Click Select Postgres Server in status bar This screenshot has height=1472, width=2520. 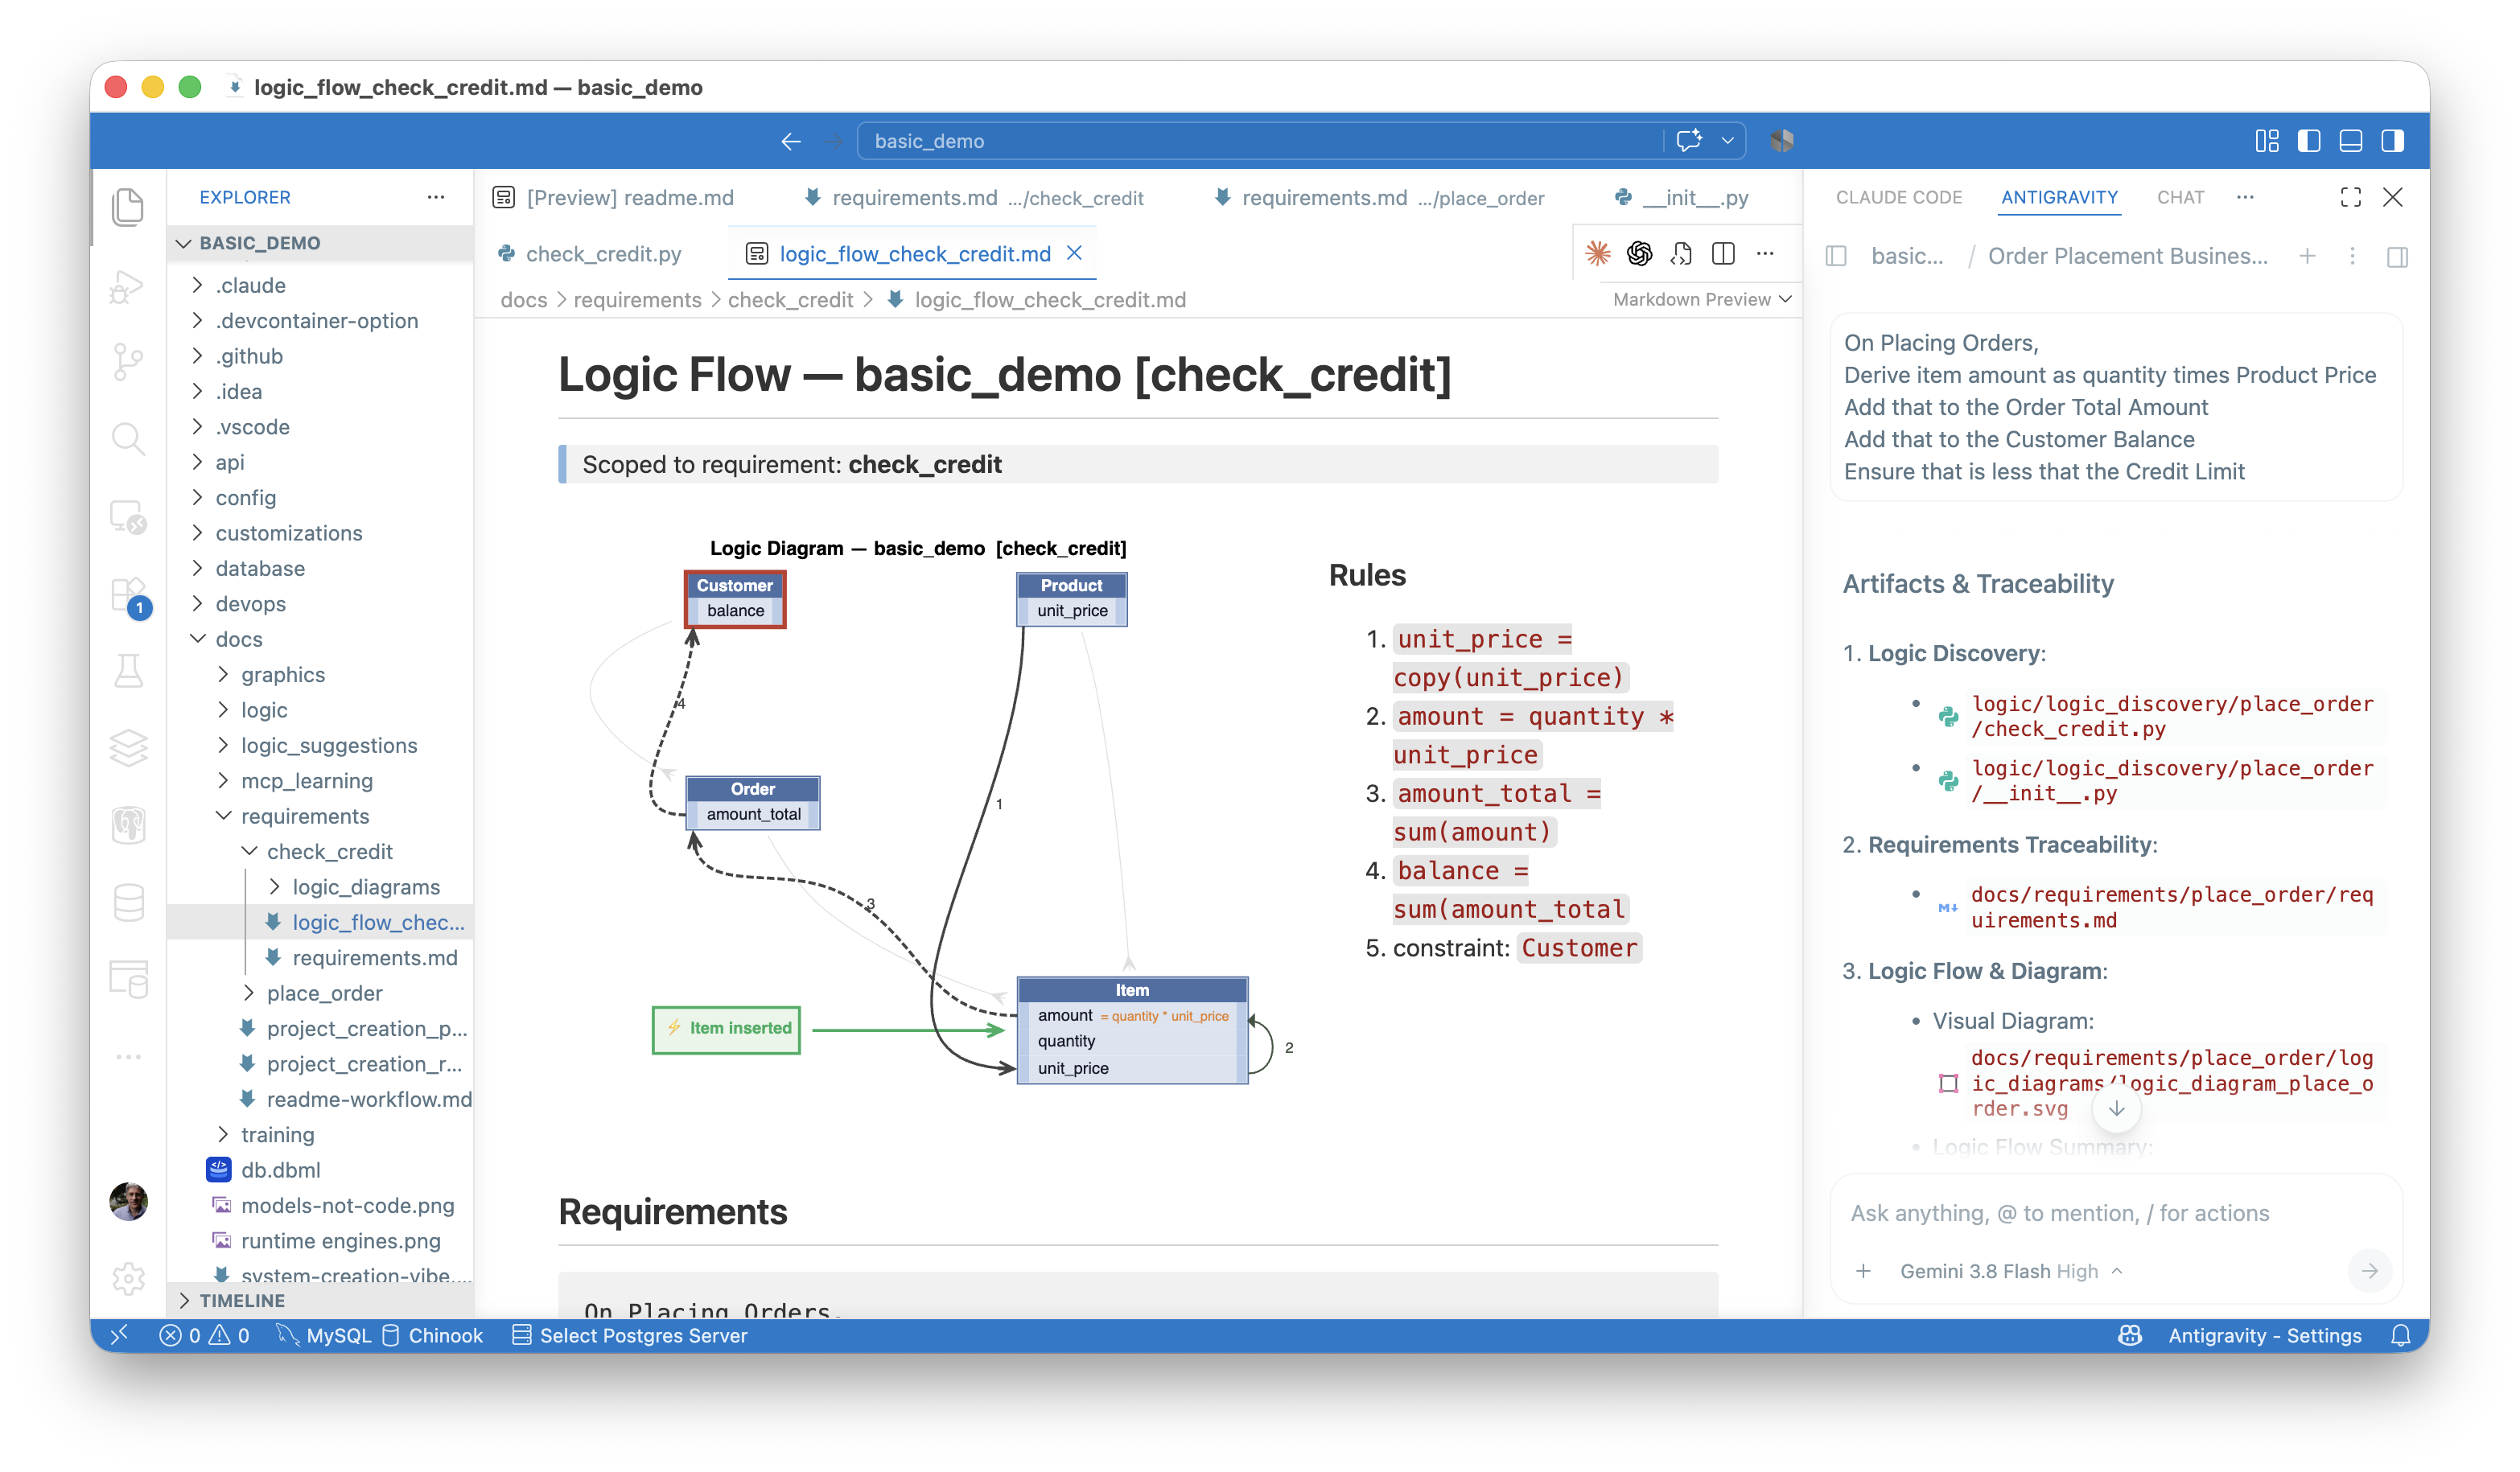(x=629, y=1336)
